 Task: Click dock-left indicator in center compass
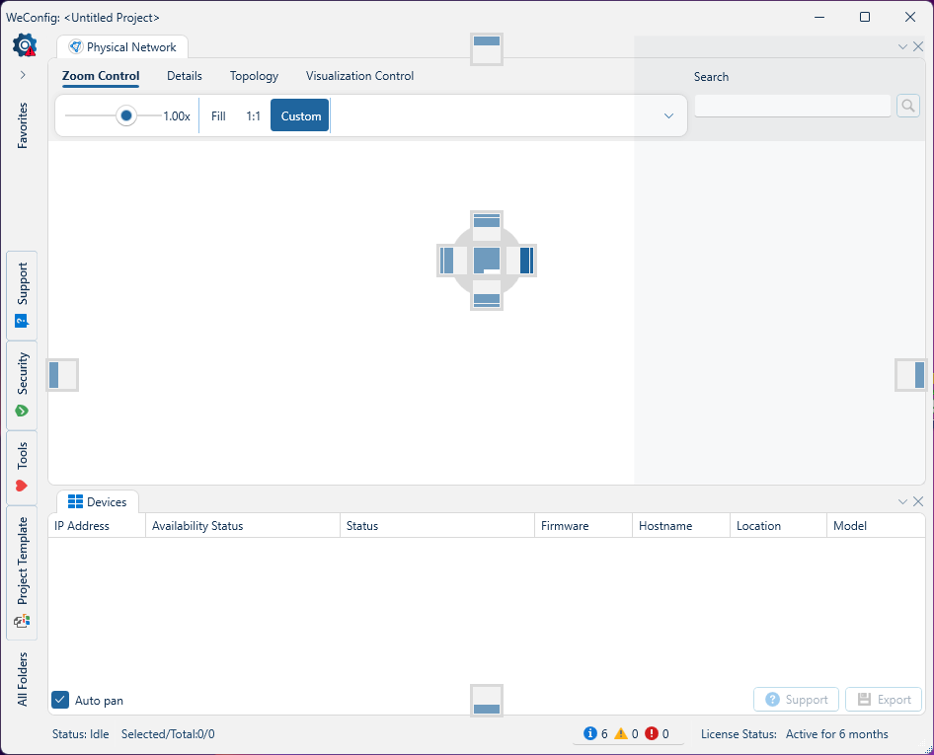(x=452, y=261)
